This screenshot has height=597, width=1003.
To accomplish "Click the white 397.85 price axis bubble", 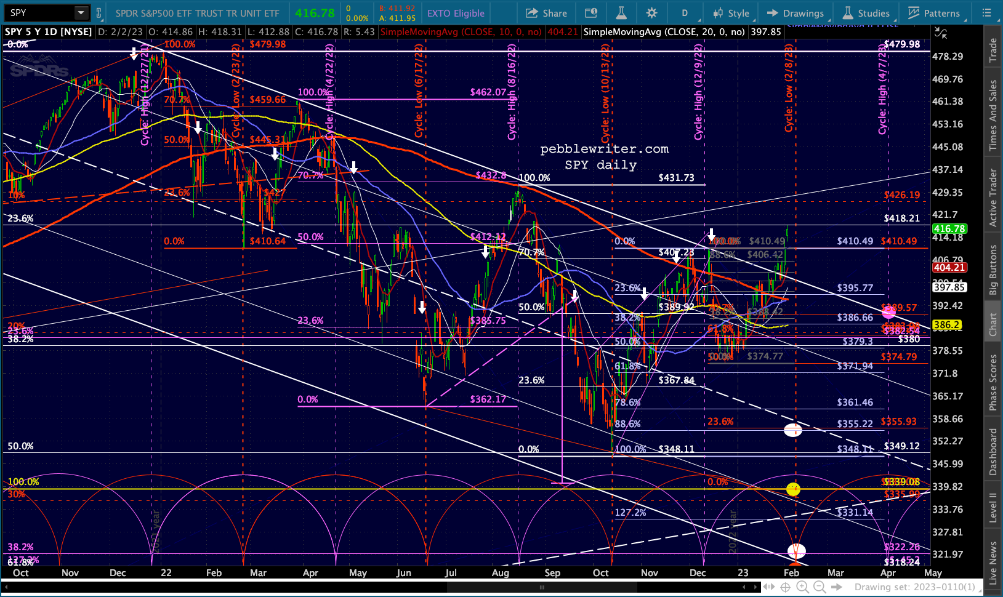I will 949,287.
